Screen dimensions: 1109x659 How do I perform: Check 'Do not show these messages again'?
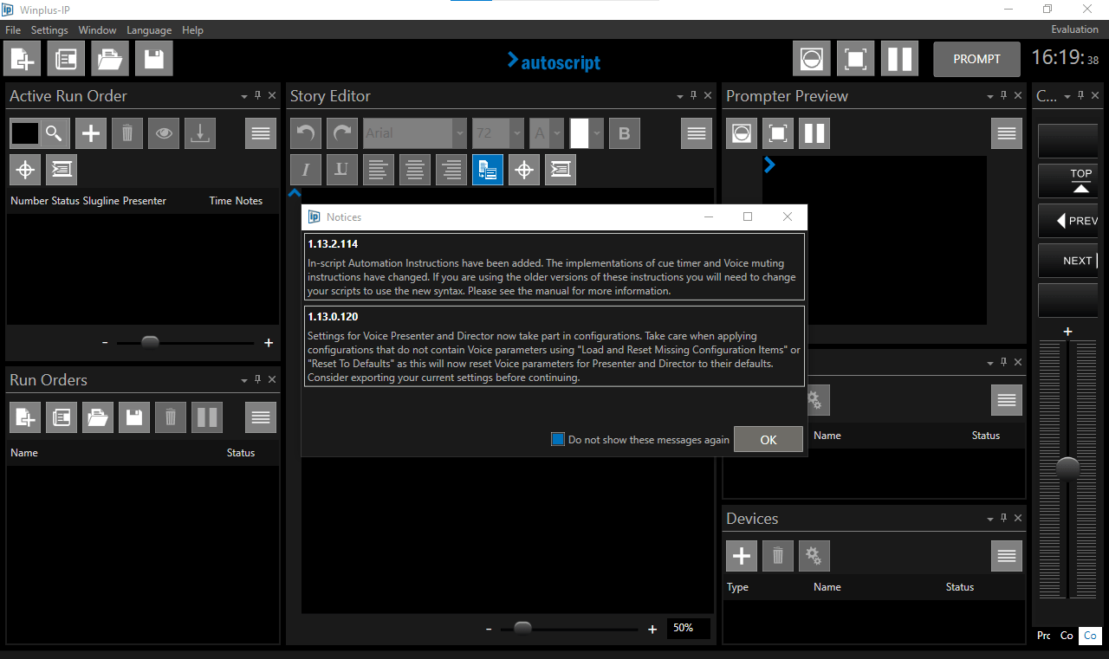point(558,440)
